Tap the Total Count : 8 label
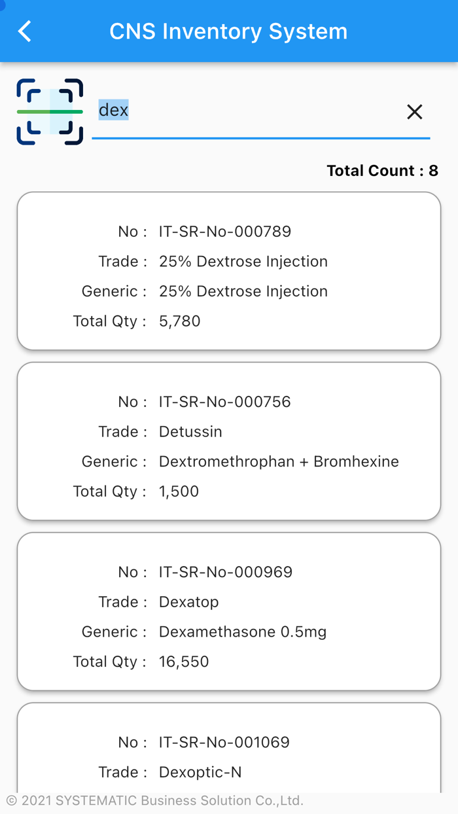The width and height of the screenshot is (458, 814). (381, 170)
